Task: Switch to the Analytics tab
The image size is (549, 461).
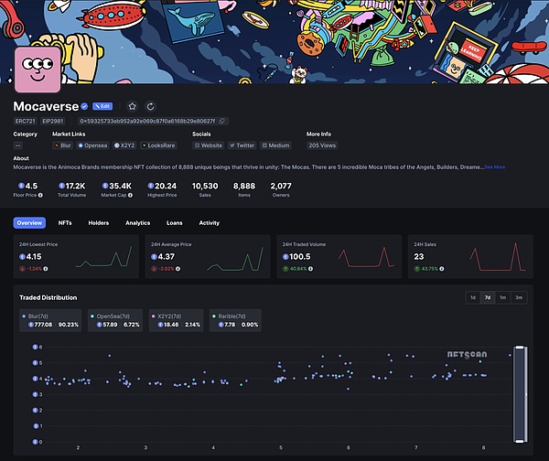Action: pos(137,222)
